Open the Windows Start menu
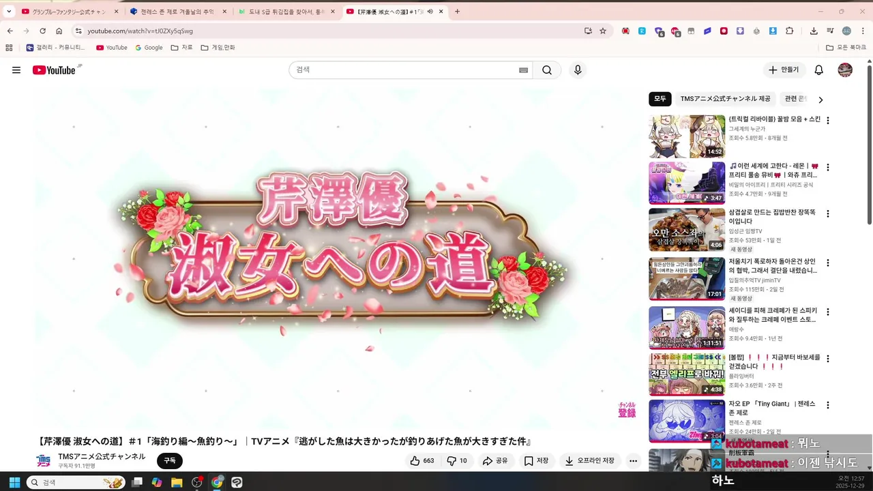Viewport: 873px width, 491px height. pos(13,482)
